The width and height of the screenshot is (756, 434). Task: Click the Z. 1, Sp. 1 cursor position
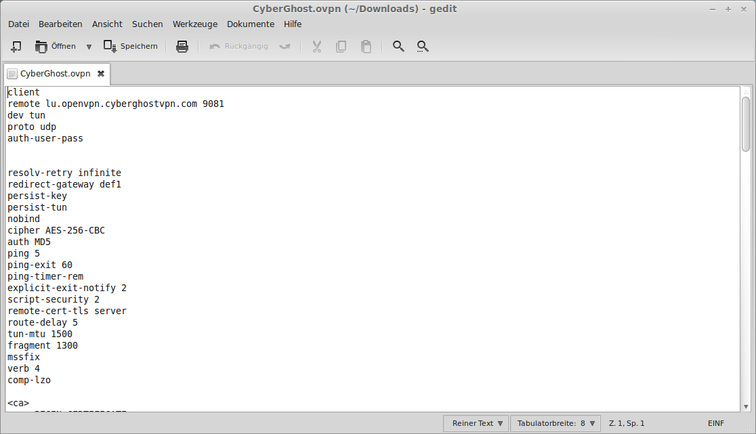point(627,423)
